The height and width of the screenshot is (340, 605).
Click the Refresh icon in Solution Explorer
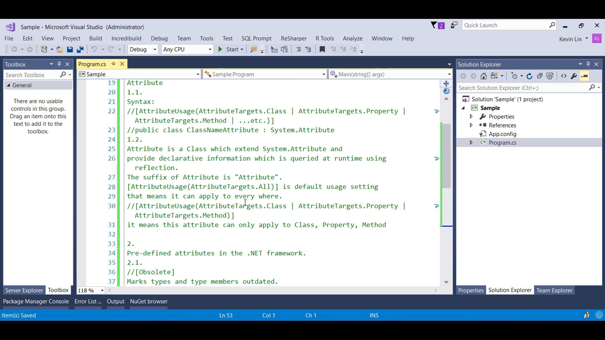(x=529, y=76)
